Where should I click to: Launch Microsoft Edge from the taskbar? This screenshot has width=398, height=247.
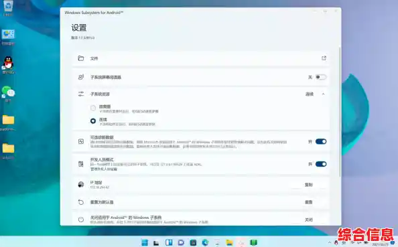click(205, 243)
